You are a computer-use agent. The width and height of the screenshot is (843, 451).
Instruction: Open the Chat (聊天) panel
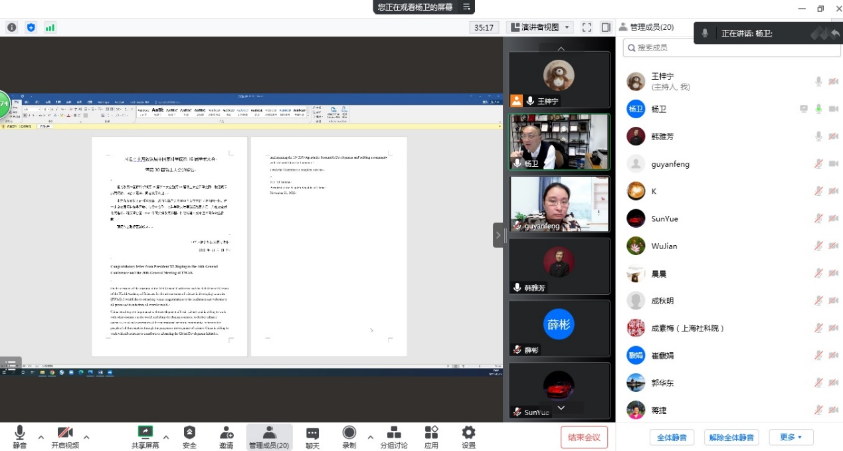[312, 436]
